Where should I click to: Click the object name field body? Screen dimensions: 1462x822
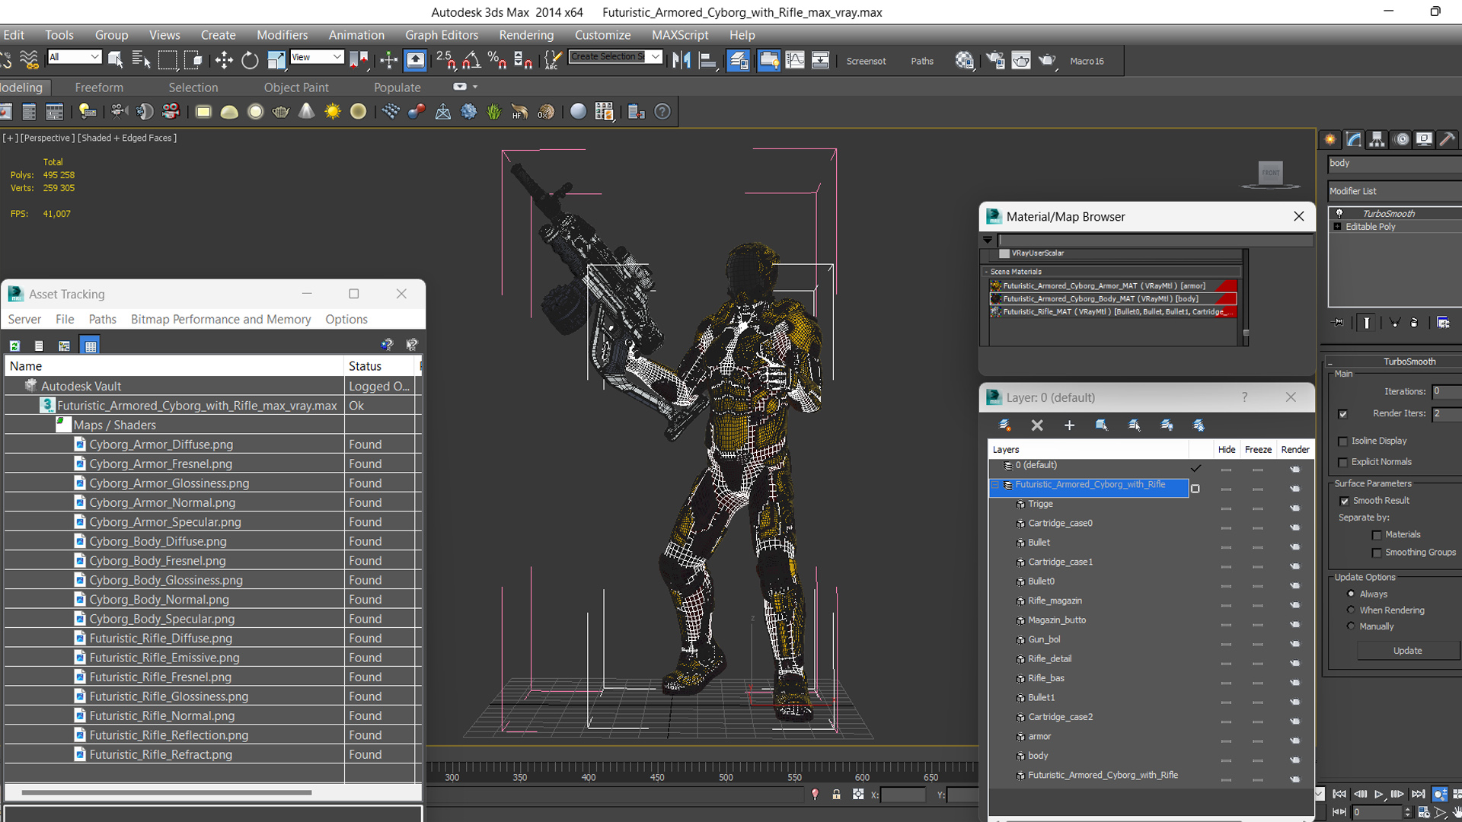[x=1394, y=163]
